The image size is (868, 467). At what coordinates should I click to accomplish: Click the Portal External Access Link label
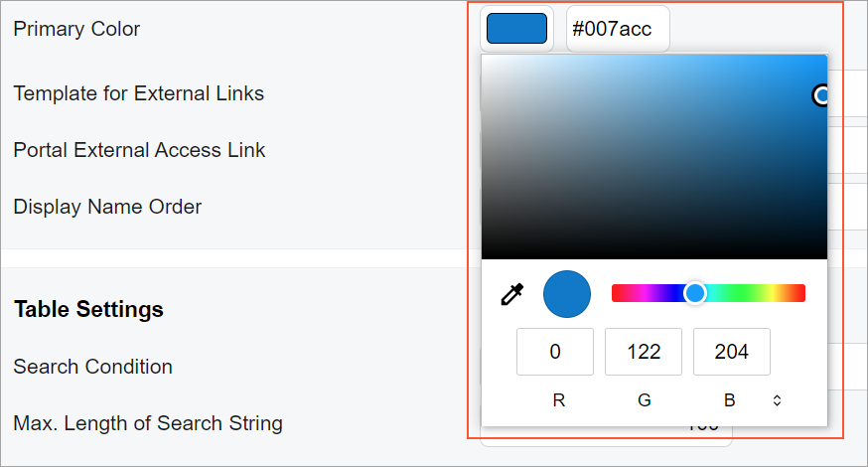pyautogui.click(x=139, y=150)
